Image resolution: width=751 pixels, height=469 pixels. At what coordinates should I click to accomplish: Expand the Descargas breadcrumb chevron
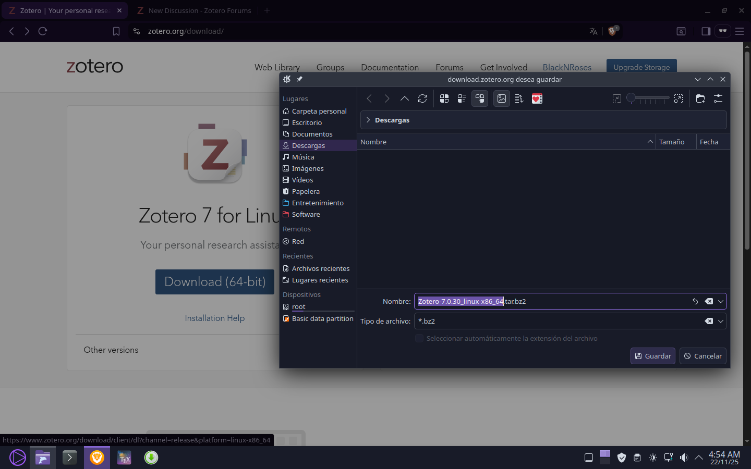coord(368,120)
